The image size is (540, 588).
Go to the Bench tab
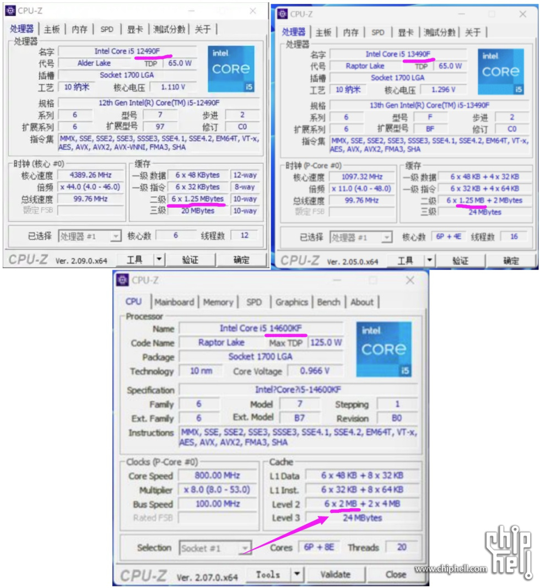pos(328,302)
